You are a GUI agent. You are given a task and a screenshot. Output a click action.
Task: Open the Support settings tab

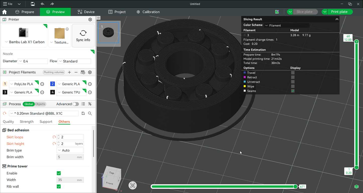46,122
